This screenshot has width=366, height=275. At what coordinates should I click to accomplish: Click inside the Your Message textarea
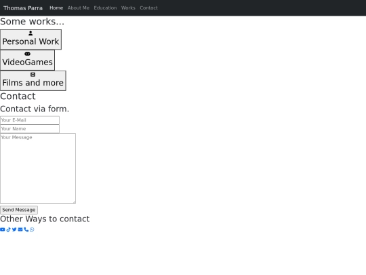38,168
